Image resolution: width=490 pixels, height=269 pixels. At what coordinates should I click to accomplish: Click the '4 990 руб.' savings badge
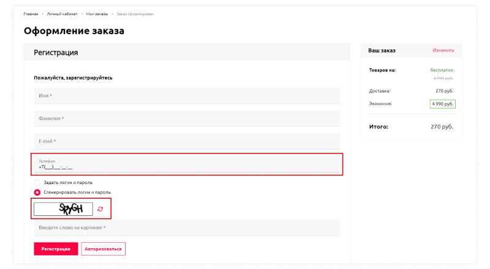point(442,104)
